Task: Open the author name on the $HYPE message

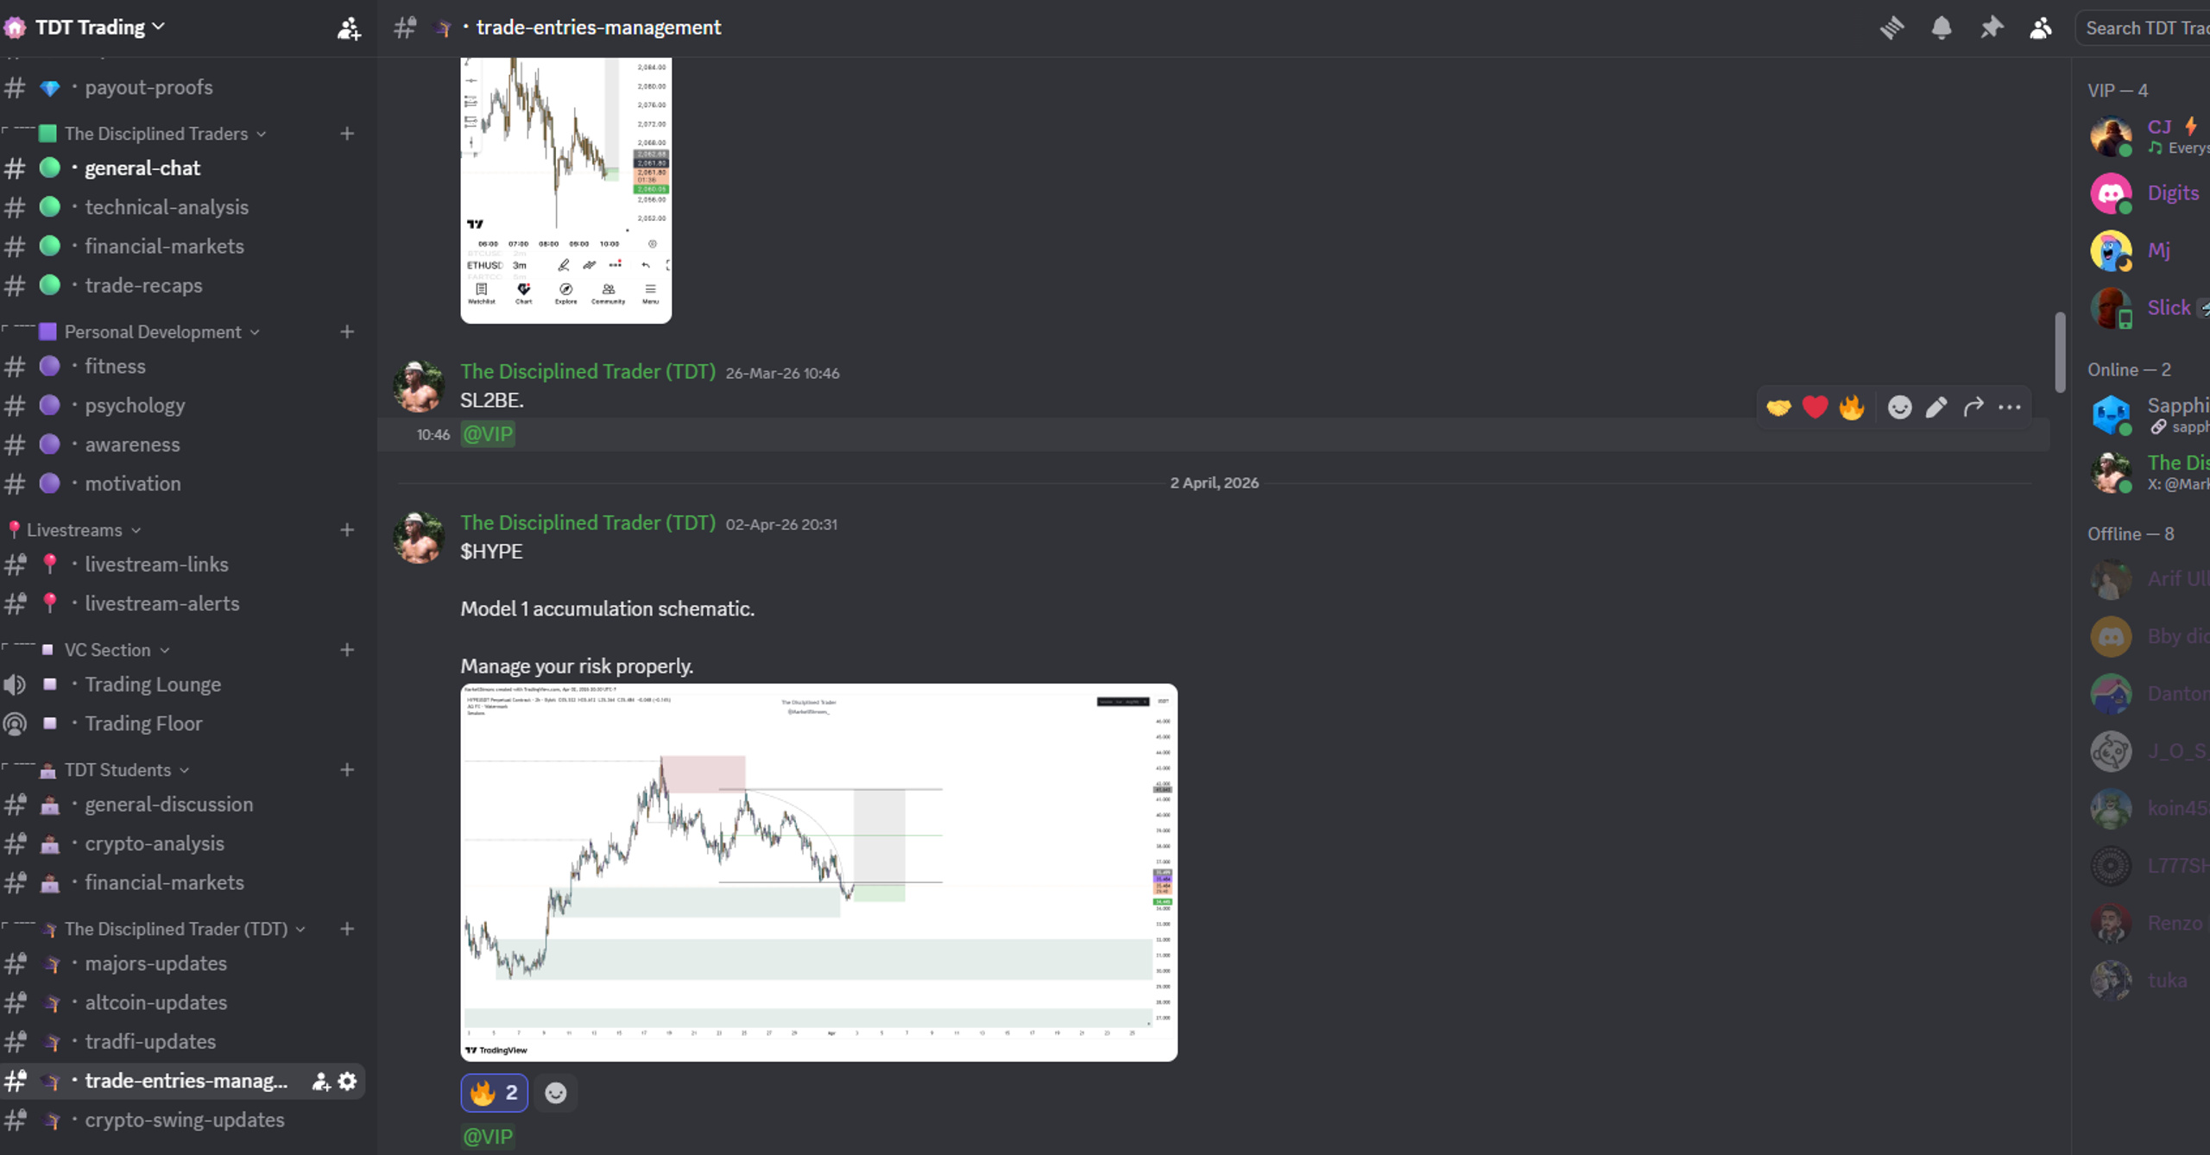Action: coord(588,523)
